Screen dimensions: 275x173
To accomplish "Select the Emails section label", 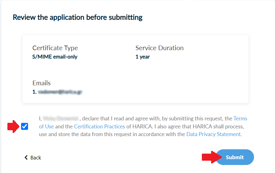I will point(41,83).
